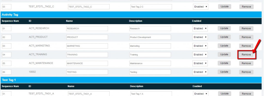Edit sequence number 06 of TESTING row
This screenshot has width=264, height=96.
[6, 72]
